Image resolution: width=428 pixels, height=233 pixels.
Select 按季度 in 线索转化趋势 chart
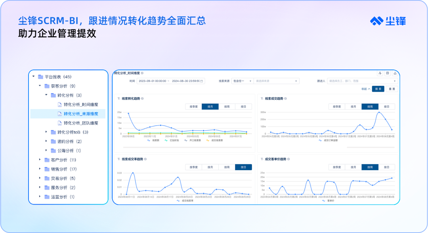point(193,107)
